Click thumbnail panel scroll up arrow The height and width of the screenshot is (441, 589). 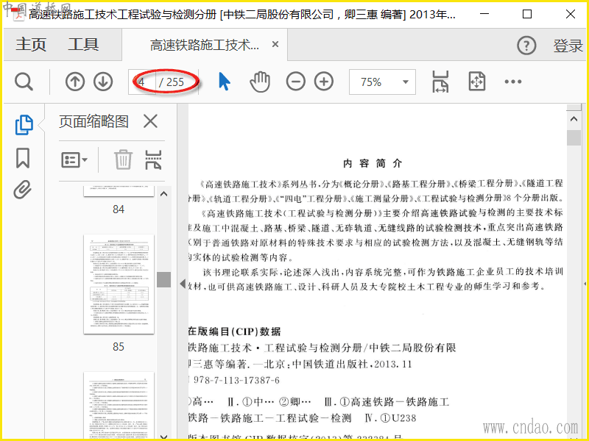(163, 194)
